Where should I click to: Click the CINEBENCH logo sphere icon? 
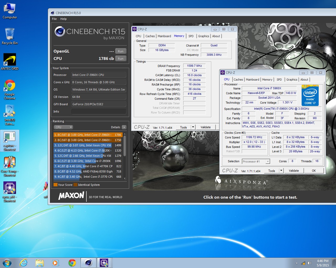60,31
